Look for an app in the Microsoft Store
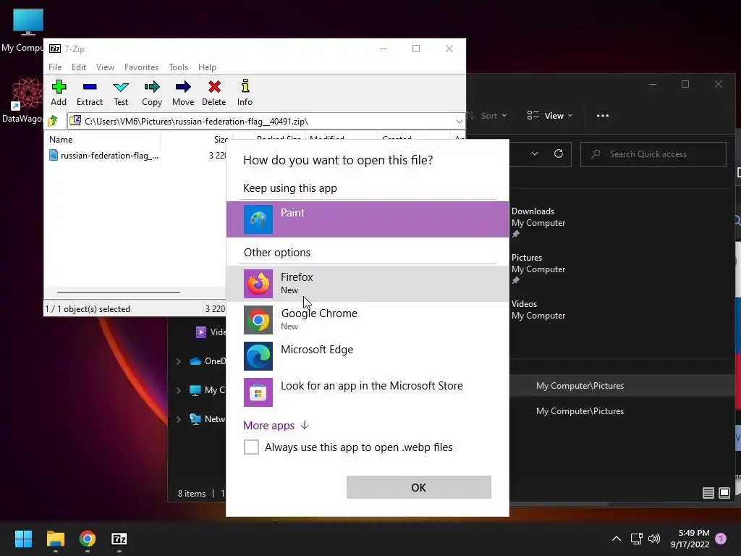 367,392
